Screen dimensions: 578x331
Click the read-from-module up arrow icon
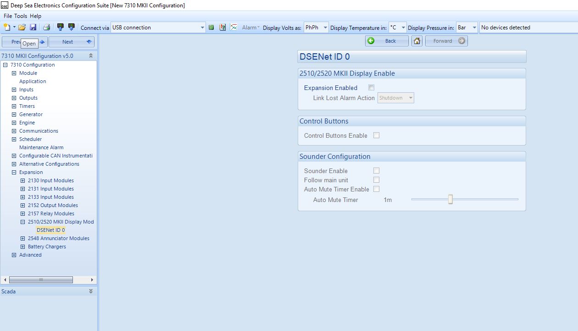pos(60,28)
